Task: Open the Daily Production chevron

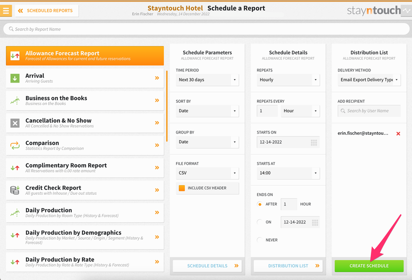Action: click(x=157, y=213)
